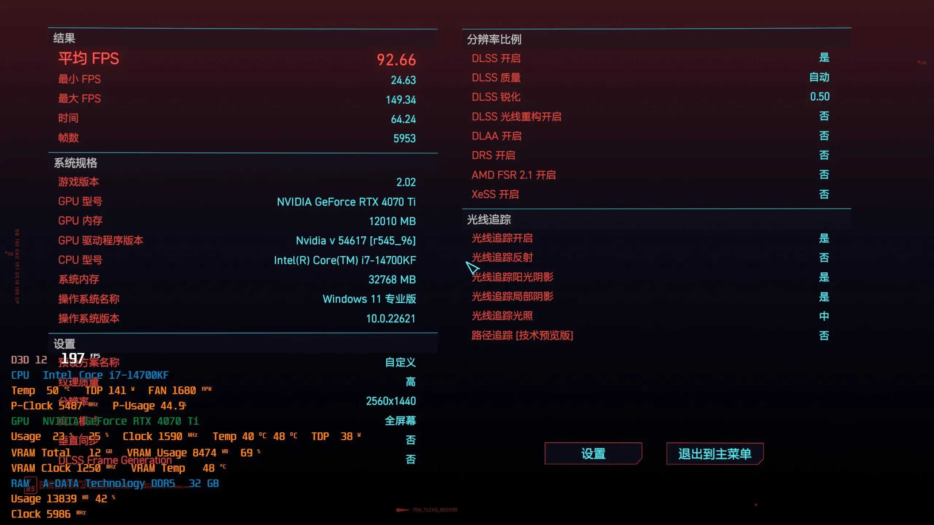
Task: Click the 光线追踪阳光阴影 status icon
Action: pyautogui.click(x=822, y=277)
